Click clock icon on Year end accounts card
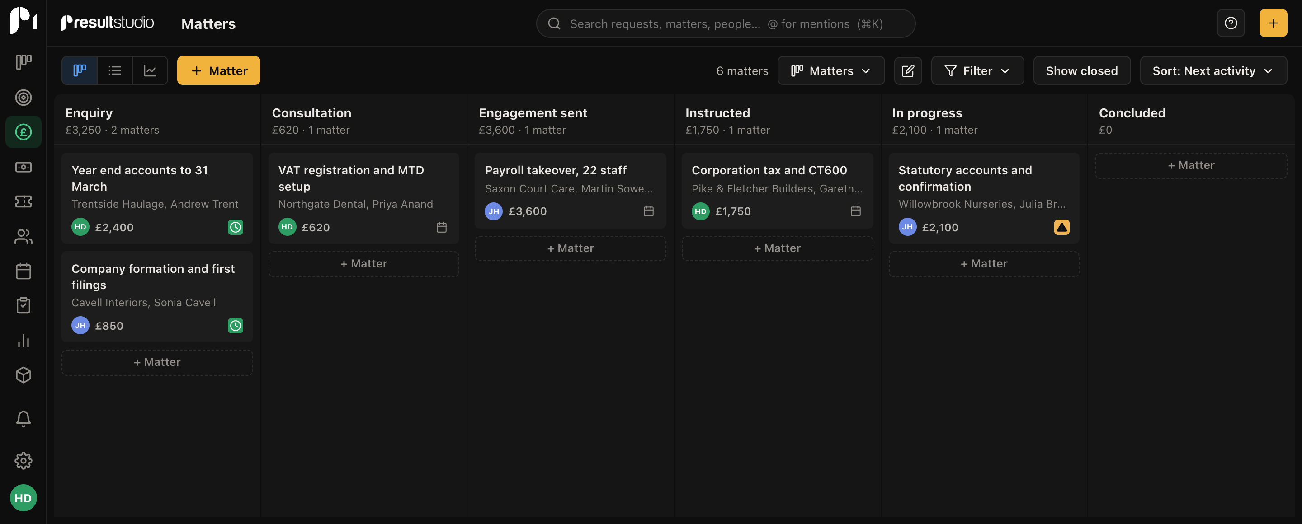1302x524 pixels. 235,227
